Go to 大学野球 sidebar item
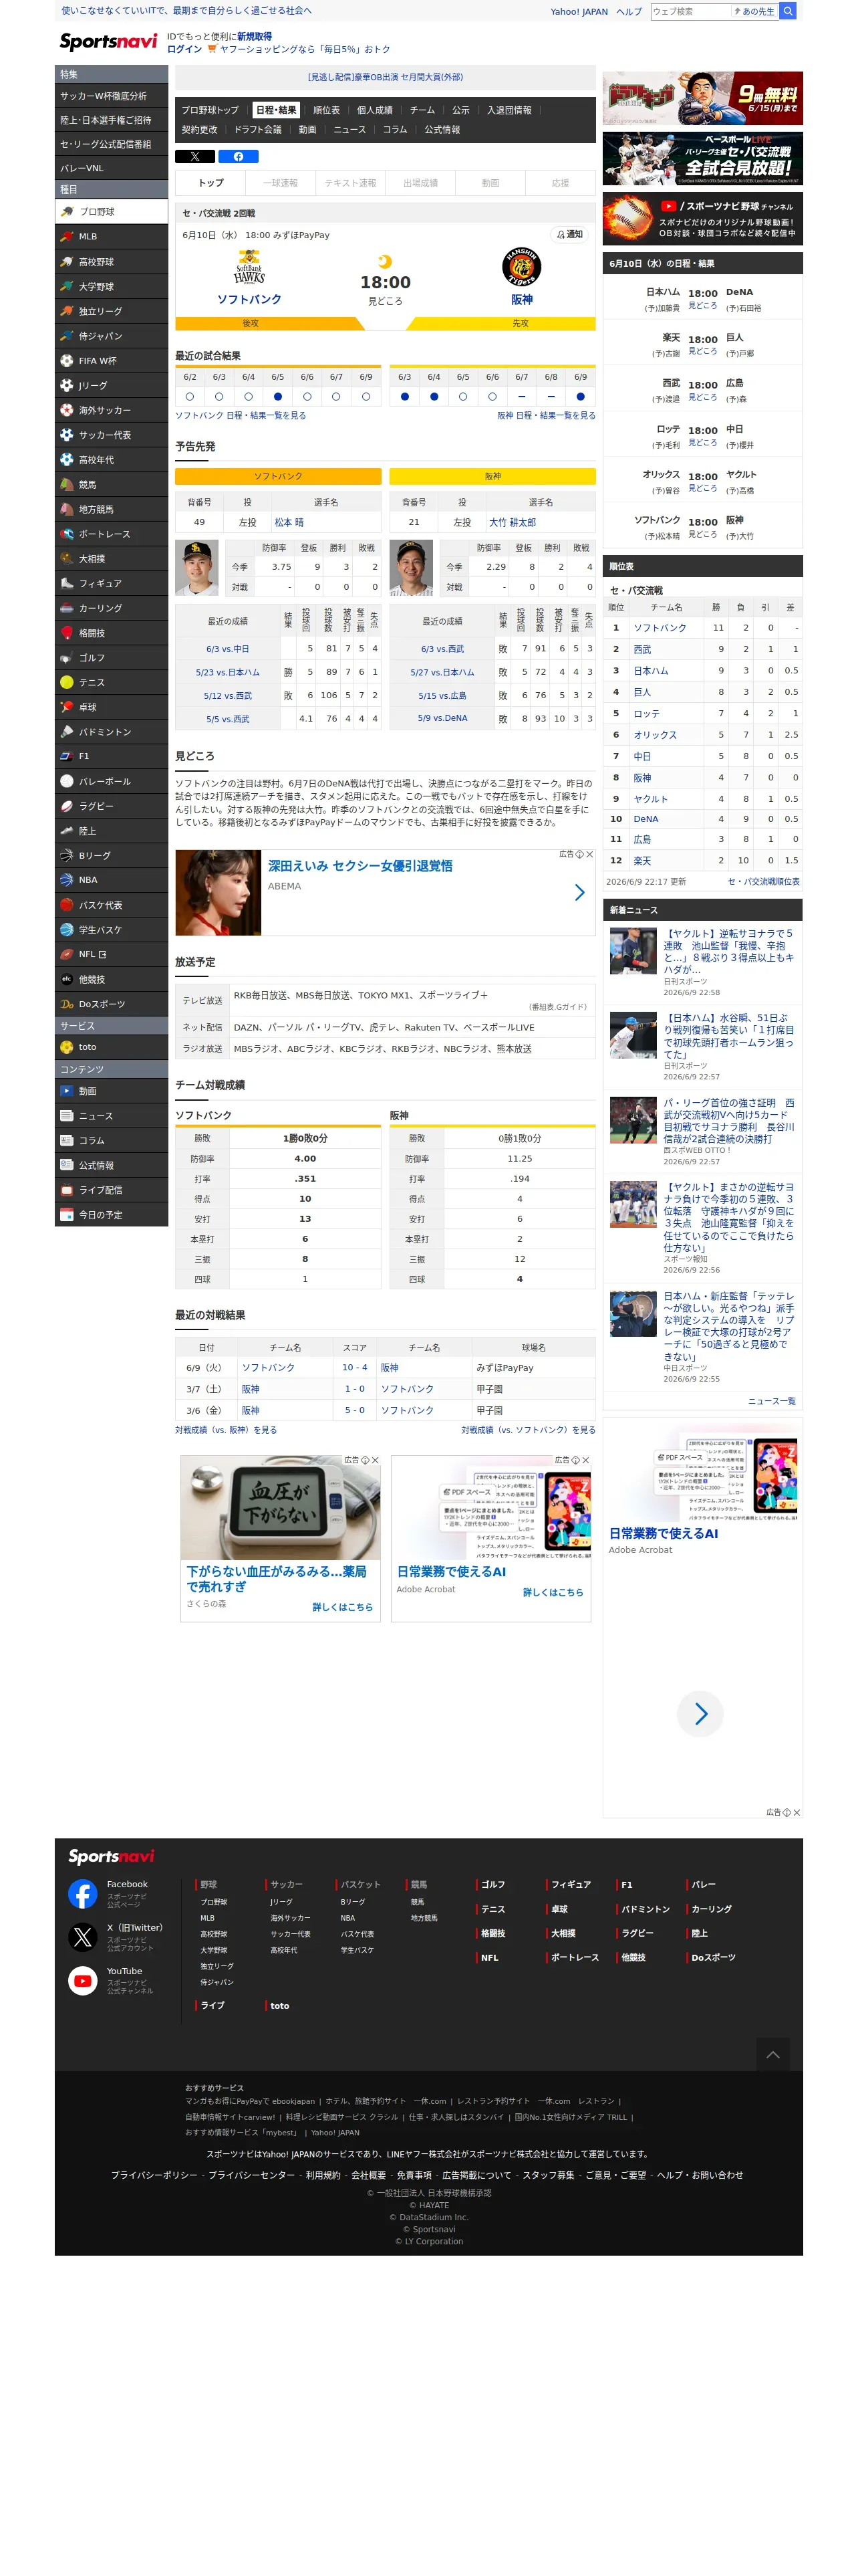 [111, 287]
